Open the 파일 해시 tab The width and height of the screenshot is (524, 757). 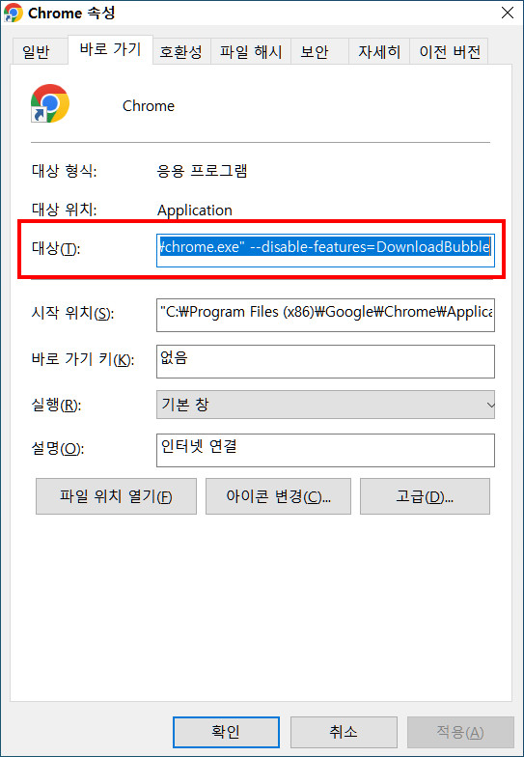(x=251, y=52)
